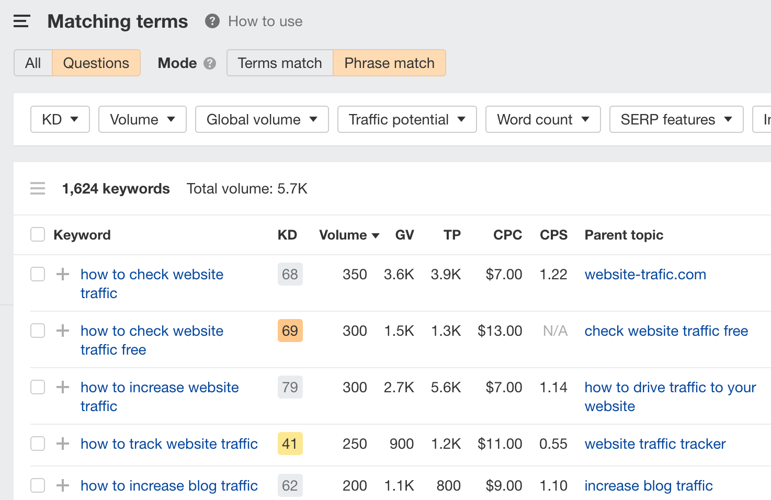Click the Volume column sort arrow
Screen dimensions: 771x500
point(376,235)
